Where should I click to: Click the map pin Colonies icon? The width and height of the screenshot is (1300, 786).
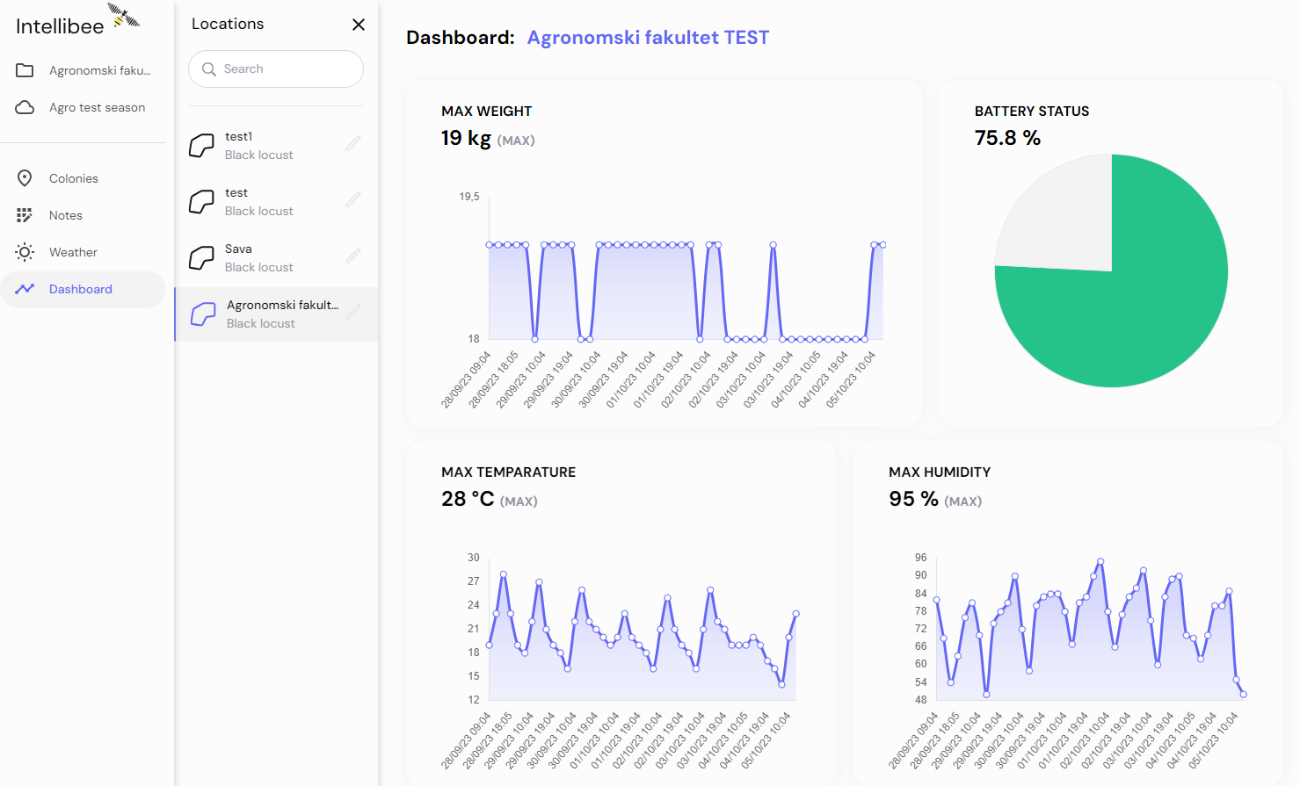coord(25,178)
